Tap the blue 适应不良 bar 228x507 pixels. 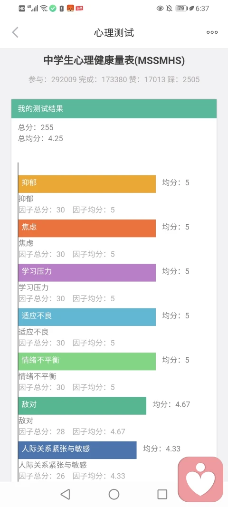coord(87,317)
